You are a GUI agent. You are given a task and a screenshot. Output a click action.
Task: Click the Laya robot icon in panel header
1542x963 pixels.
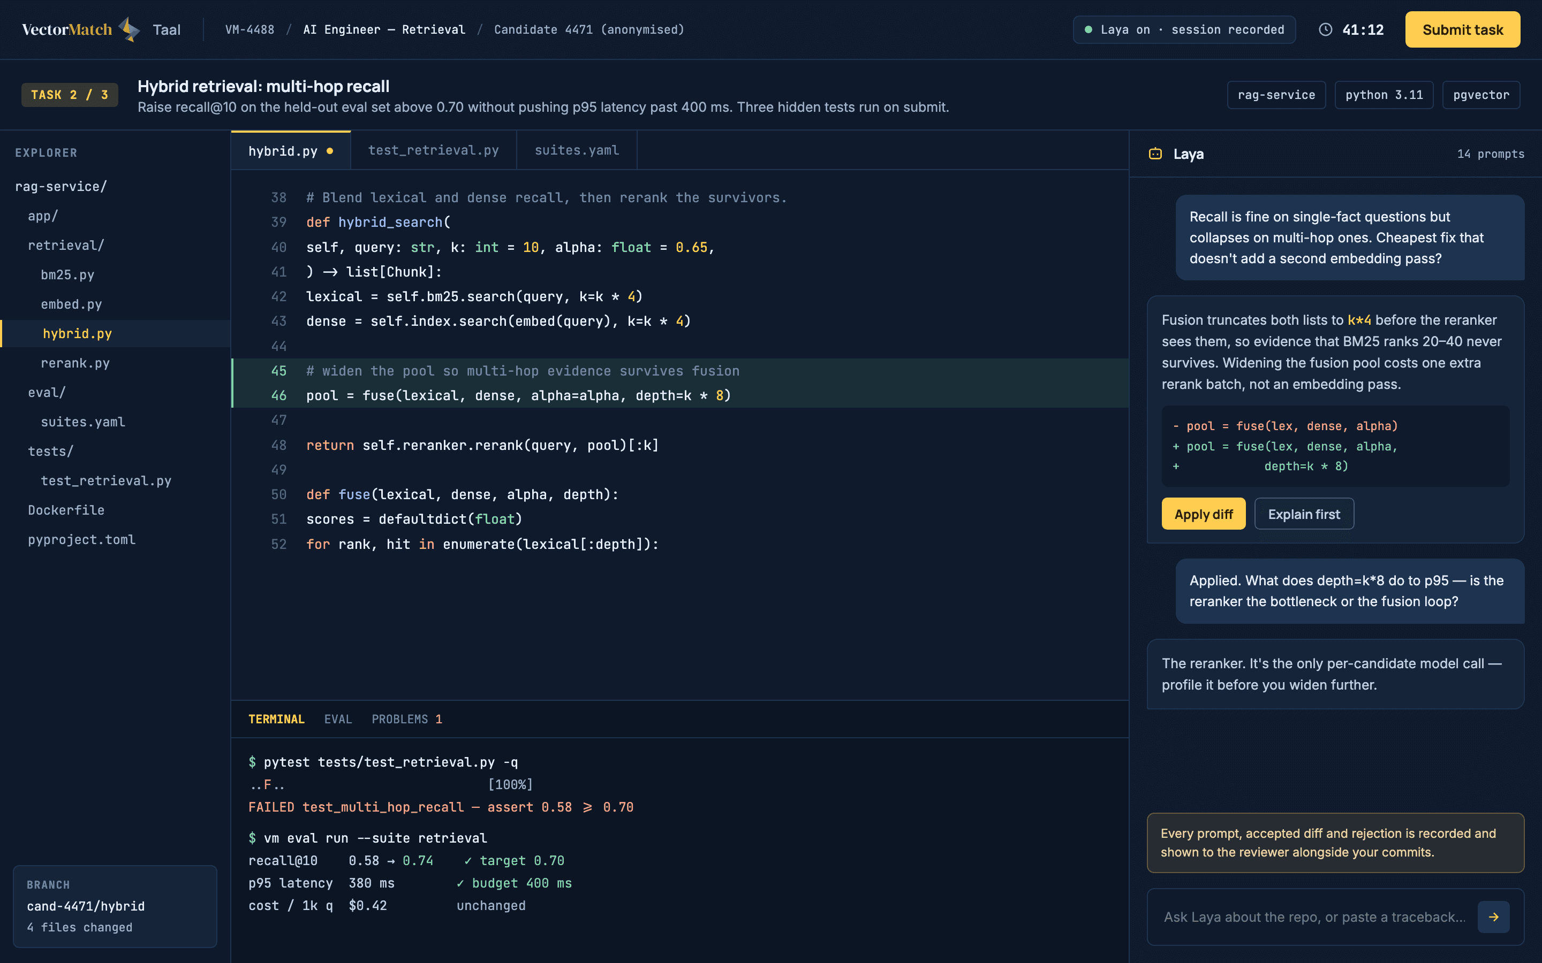pyautogui.click(x=1155, y=154)
